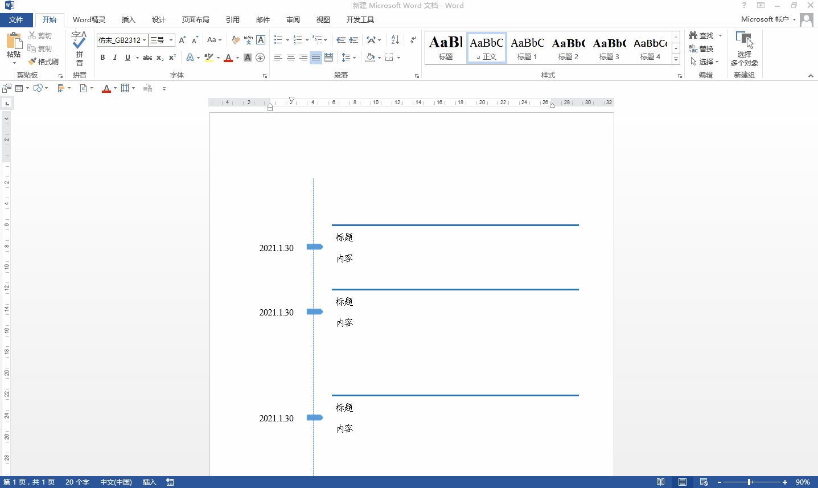Switch to the 插入 (Insert) tab
The width and height of the screenshot is (818, 488).
(x=129, y=20)
